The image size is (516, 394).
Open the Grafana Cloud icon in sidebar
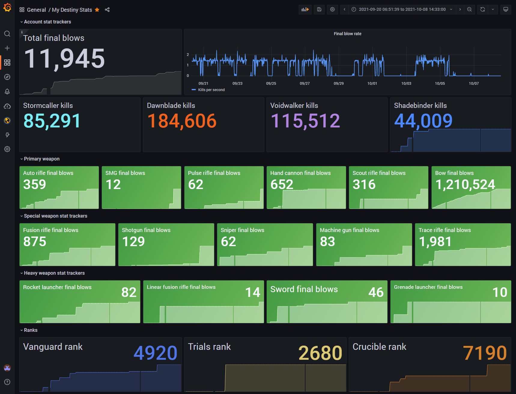[7, 106]
